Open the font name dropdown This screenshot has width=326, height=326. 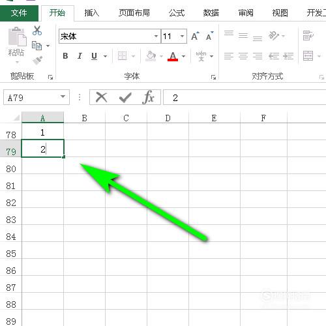156,36
